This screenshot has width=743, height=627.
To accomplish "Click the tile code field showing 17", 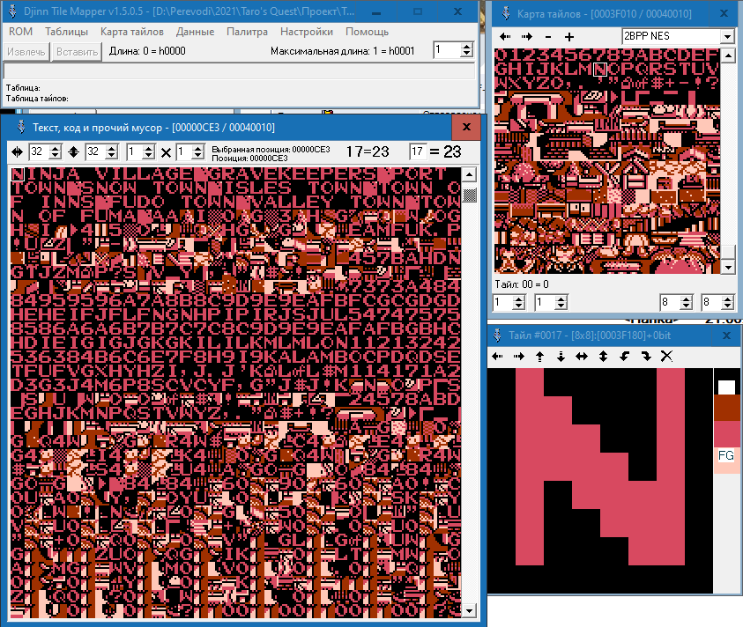I will [x=417, y=151].
